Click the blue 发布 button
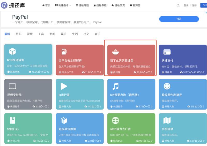Screen dimensions: 207x146 [x=204, y=5]
